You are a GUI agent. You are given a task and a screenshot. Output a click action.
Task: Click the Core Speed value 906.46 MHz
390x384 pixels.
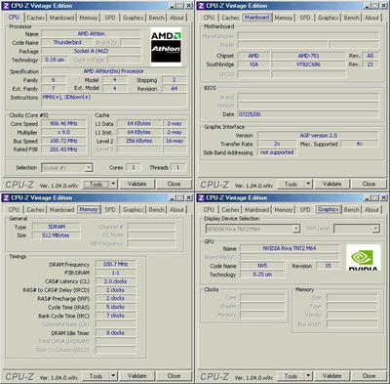[x=63, y=124]
